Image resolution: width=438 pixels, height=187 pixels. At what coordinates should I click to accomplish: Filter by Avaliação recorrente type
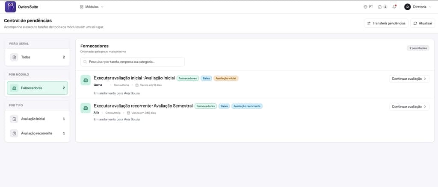pyautogui.click(x=38, y=133)
